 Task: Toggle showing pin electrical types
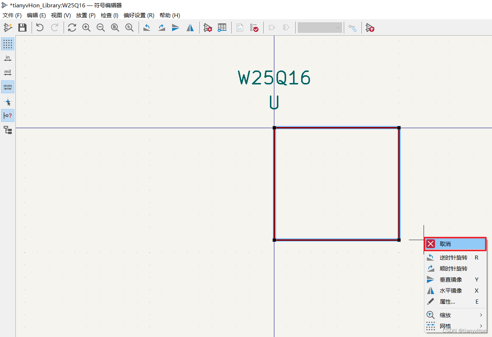8,116
